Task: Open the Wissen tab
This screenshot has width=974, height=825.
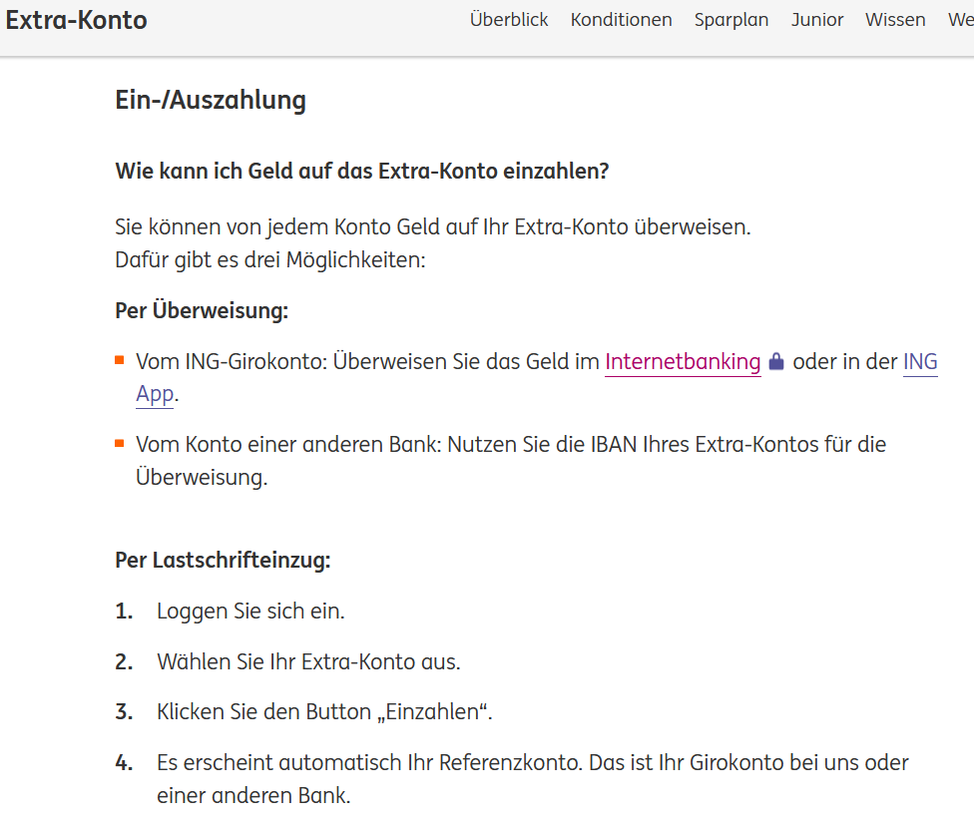Action: pos(895,20)
